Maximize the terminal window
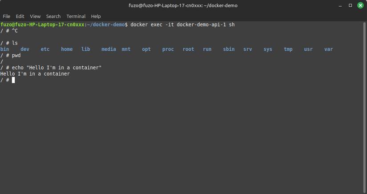The image size is (367, 194). click(350, 5)
